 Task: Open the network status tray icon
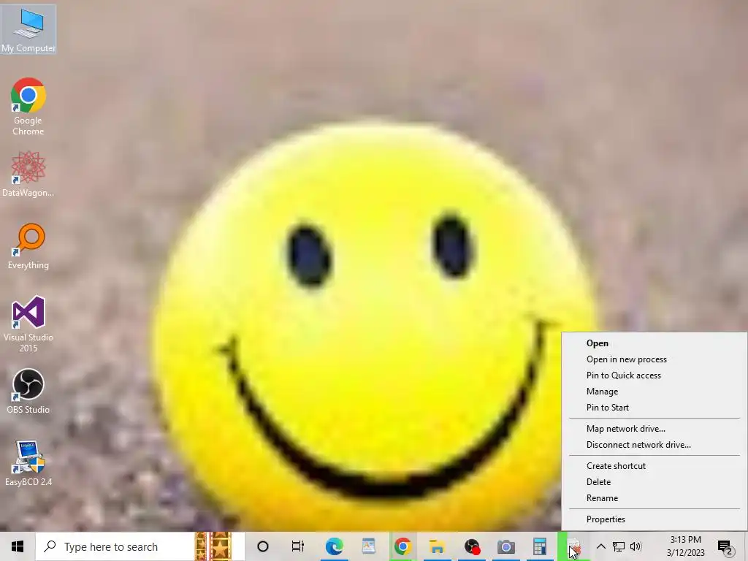[x=619, y=546]
